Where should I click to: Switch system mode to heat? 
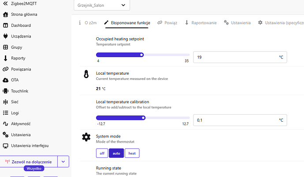132,153
